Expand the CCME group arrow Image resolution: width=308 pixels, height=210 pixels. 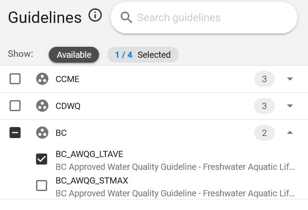click(x=290, y=79)
